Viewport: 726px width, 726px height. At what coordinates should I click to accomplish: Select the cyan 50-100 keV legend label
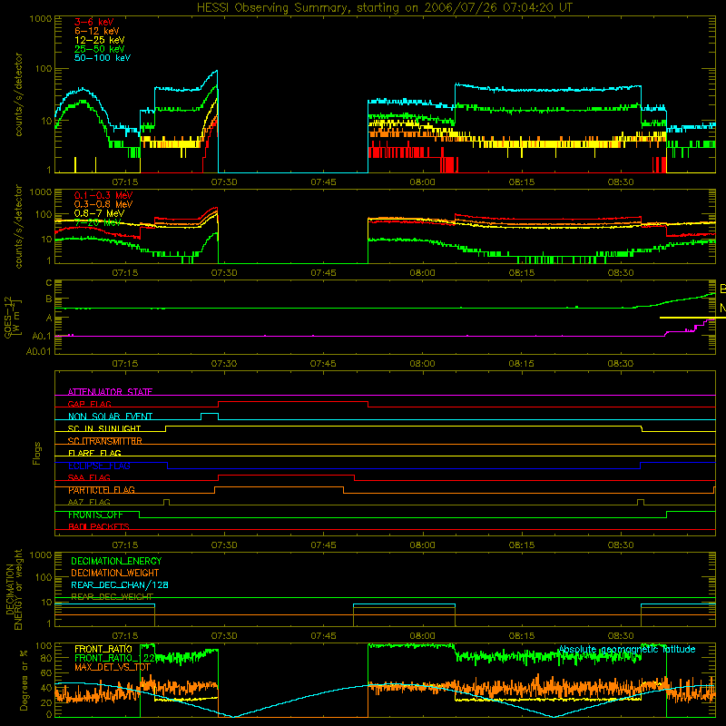coord(102,57)
